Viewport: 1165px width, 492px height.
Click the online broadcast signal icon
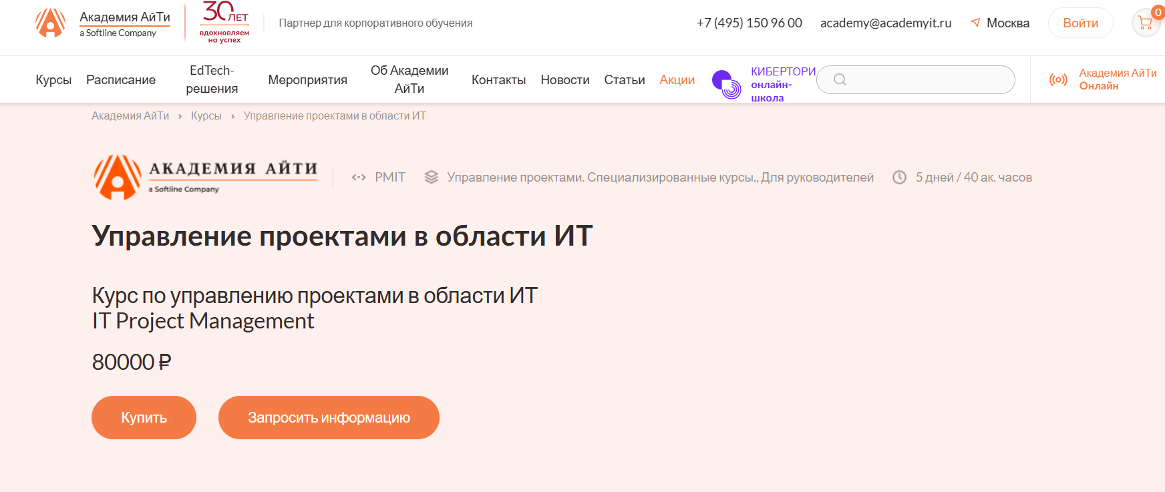pyautogui.click(x=1058, y=79)
